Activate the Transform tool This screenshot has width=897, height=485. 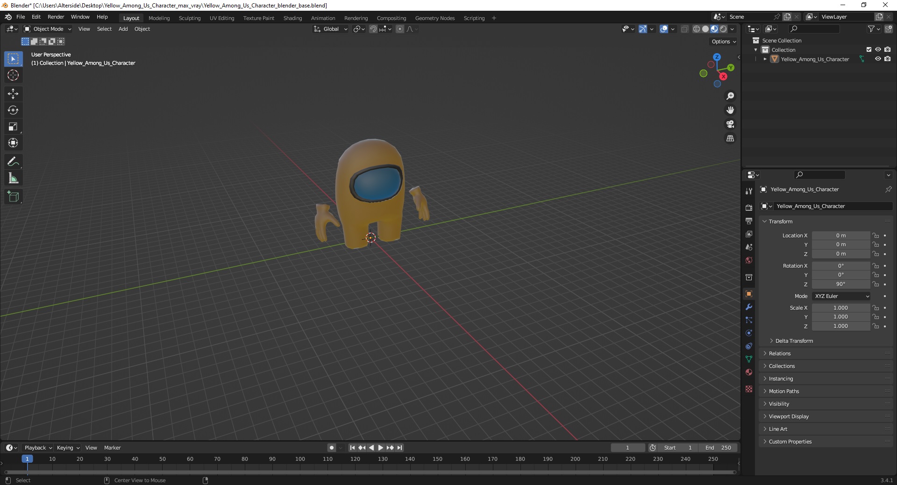tap(13, 143)
